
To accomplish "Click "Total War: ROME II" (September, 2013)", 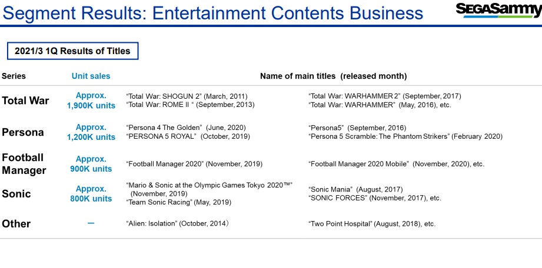I will tap(190, 105).
